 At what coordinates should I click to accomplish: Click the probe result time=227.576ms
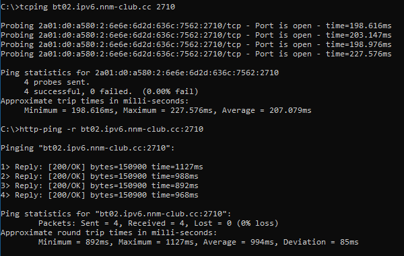click(x=359, y=54)
